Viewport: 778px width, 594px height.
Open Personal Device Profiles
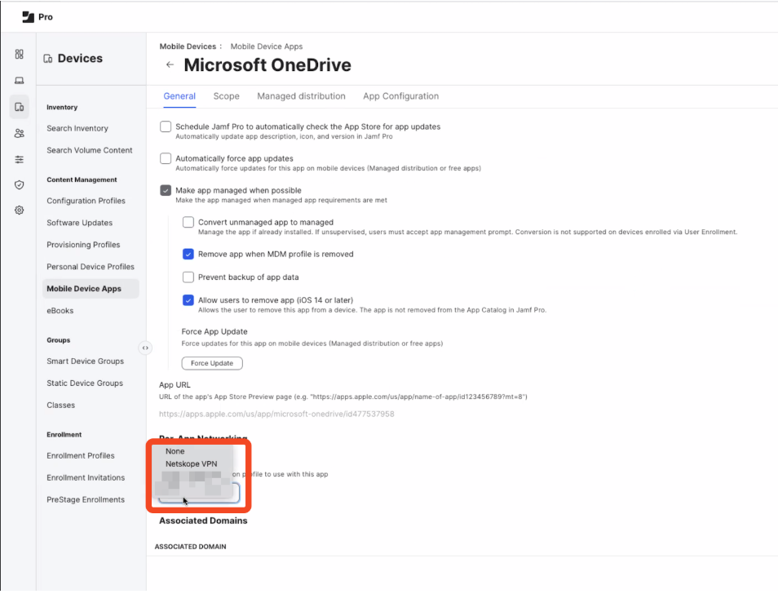tap(91, 267)
